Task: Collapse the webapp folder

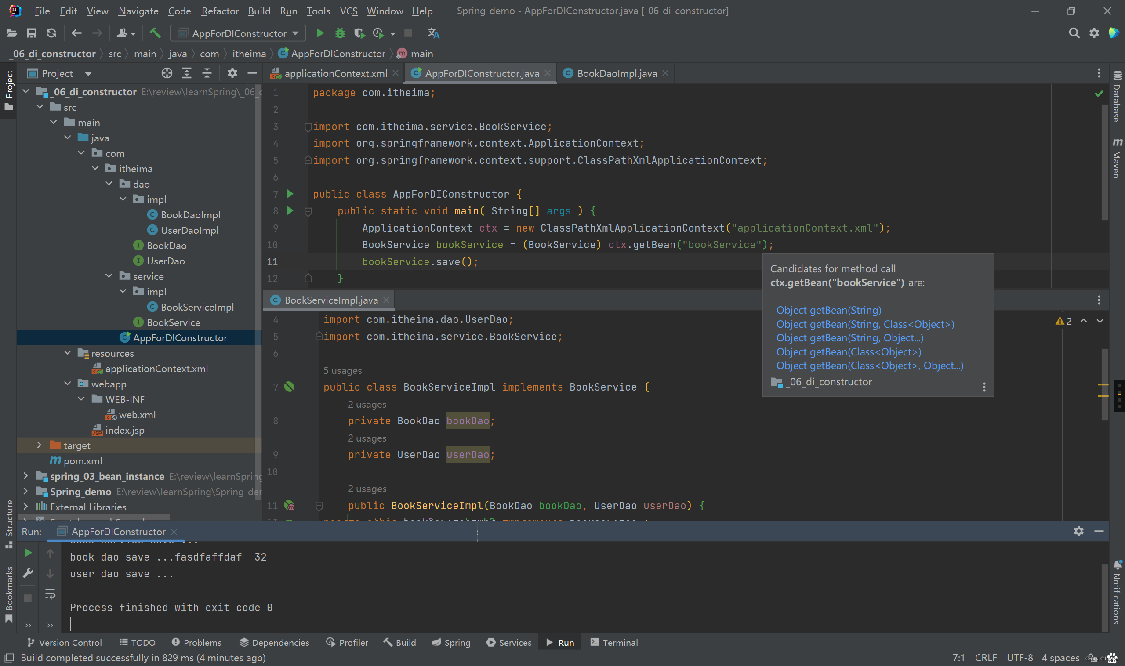Action: tap(67, 384)
